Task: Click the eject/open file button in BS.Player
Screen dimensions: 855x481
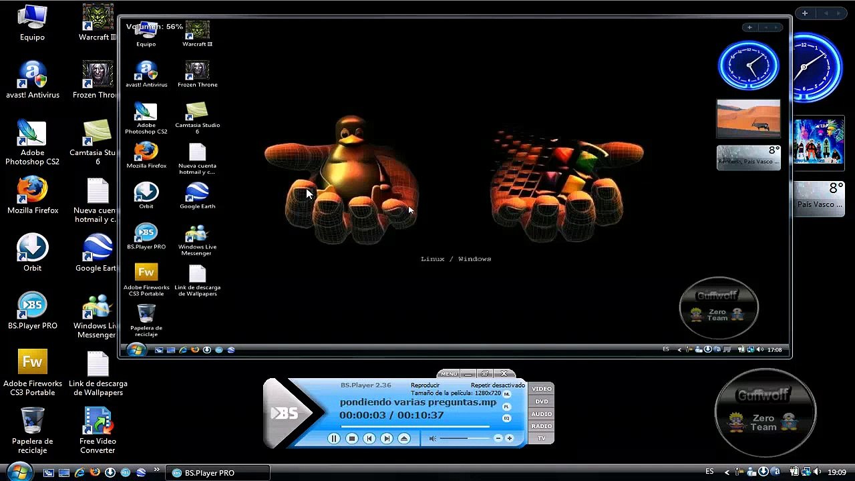Action: point(404,438)
